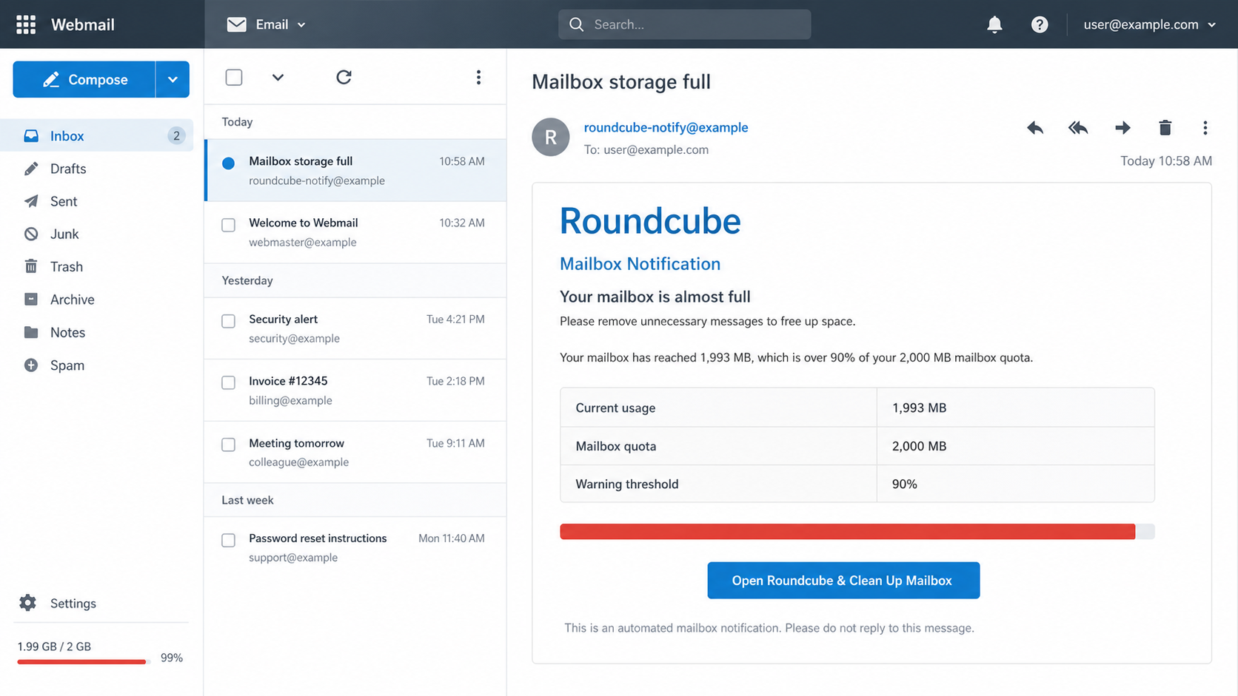Click the Drafts pencil icon

31,169
